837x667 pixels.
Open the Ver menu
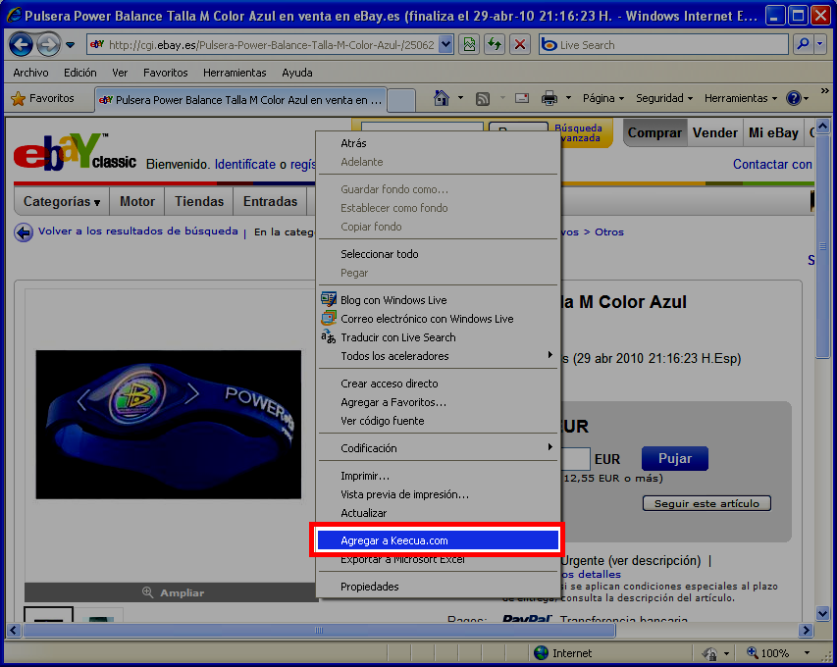(120, 73)
